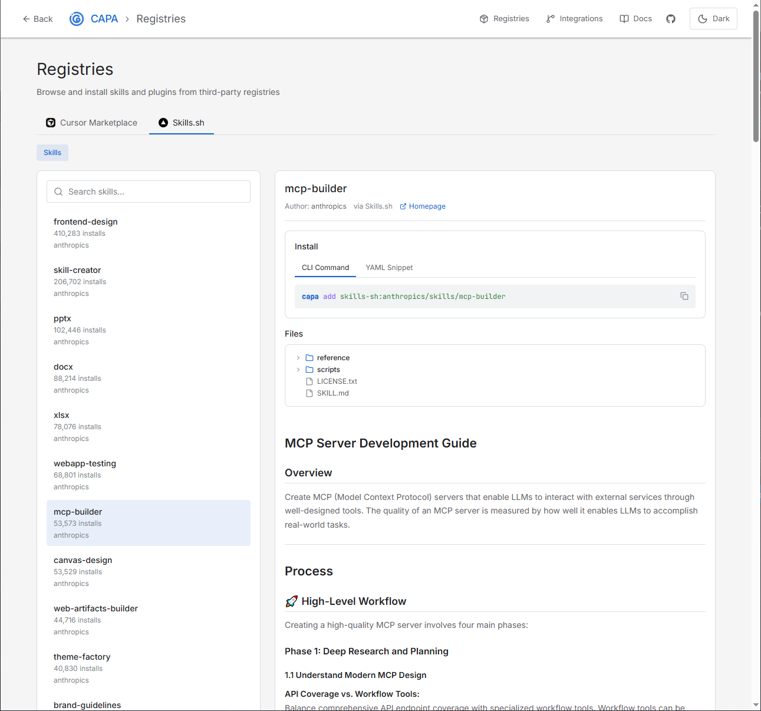Click '53,529 installs' text
Viewport: 761px width, 711px height.
pyautogui.click(x=78, y=572)
